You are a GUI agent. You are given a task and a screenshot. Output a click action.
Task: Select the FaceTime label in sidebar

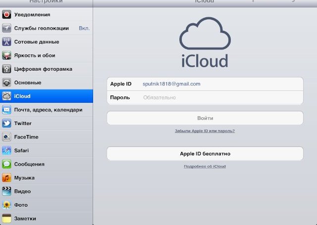click(26, 137)
